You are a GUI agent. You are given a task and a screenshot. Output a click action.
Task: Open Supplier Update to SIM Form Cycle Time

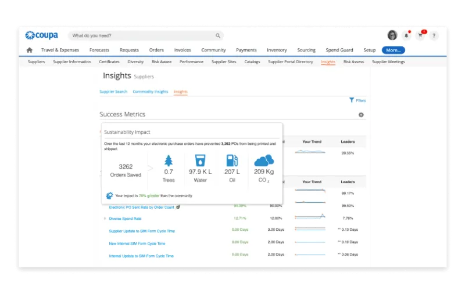tap(142, 231)
